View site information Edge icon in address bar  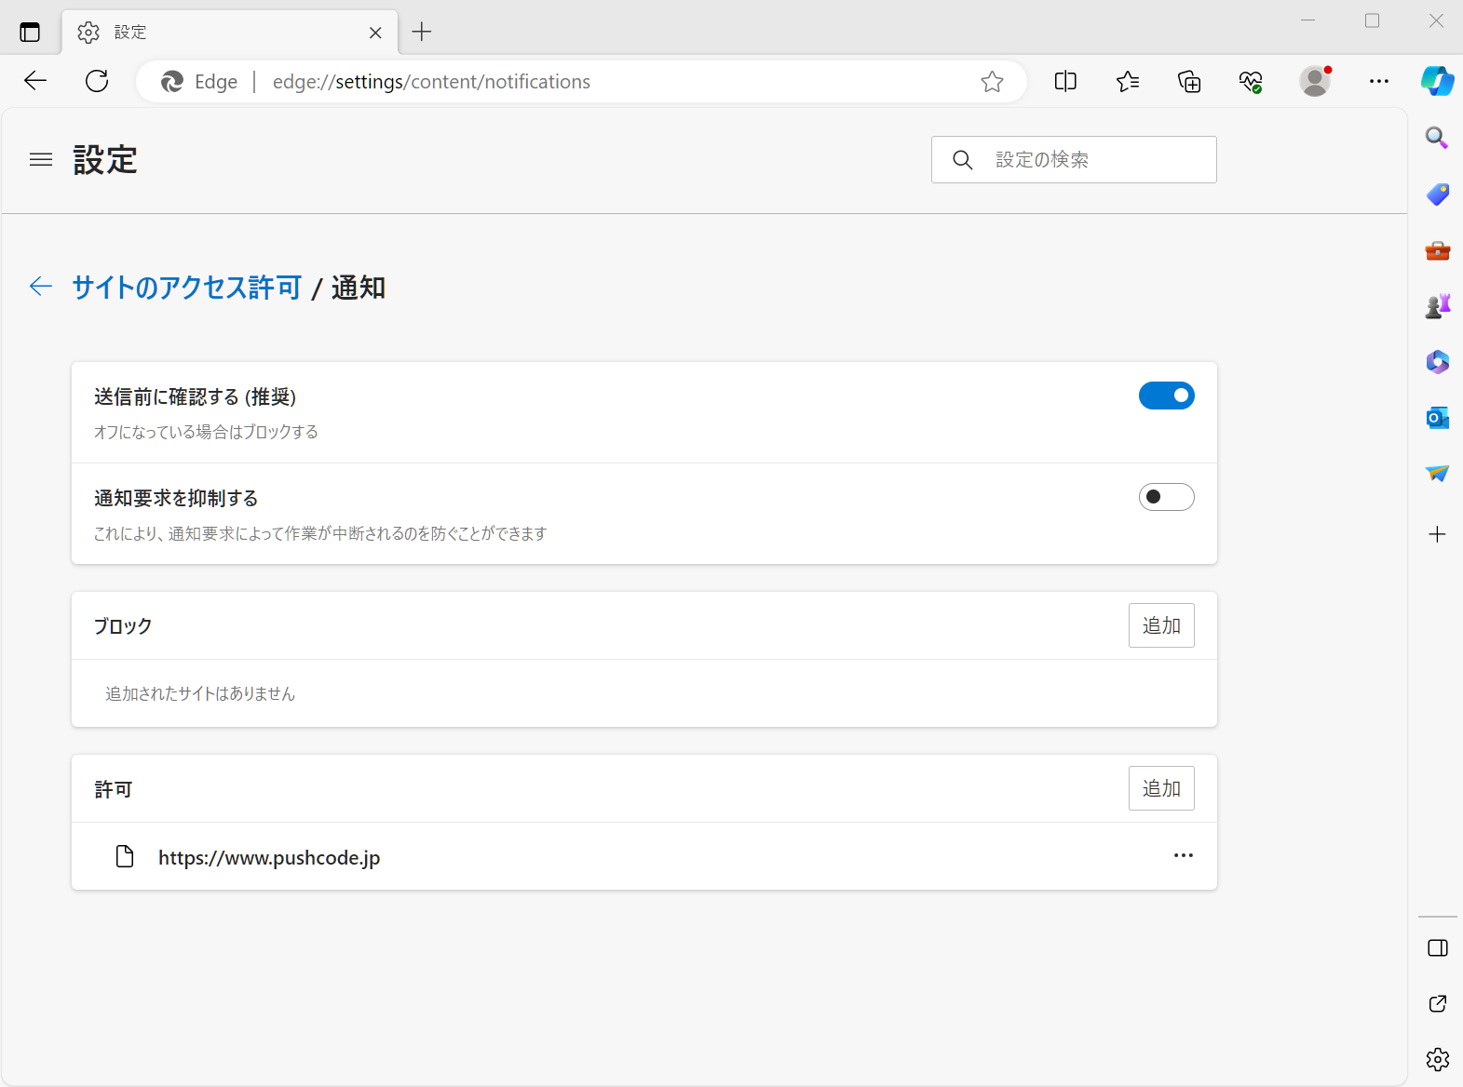199,82
